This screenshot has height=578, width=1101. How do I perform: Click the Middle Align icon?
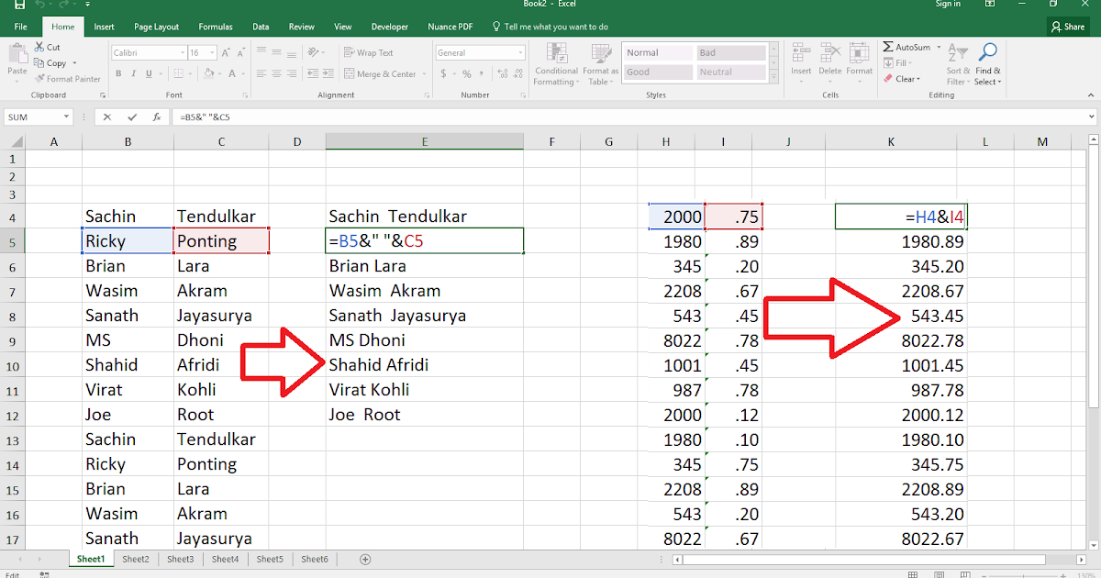276,52
